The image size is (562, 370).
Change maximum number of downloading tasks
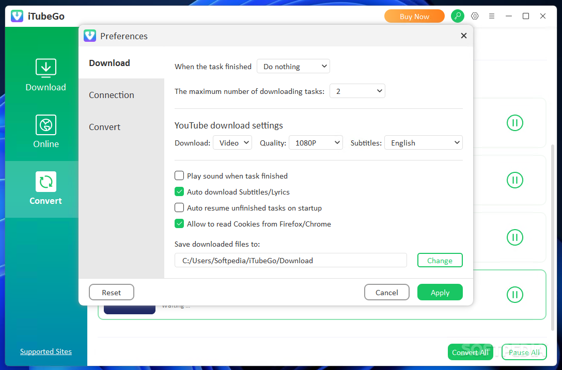[x=357, y=91]
